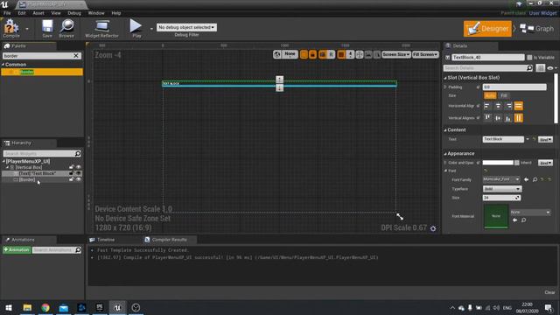Collapse the Common palette category

[x=3, y=65]
